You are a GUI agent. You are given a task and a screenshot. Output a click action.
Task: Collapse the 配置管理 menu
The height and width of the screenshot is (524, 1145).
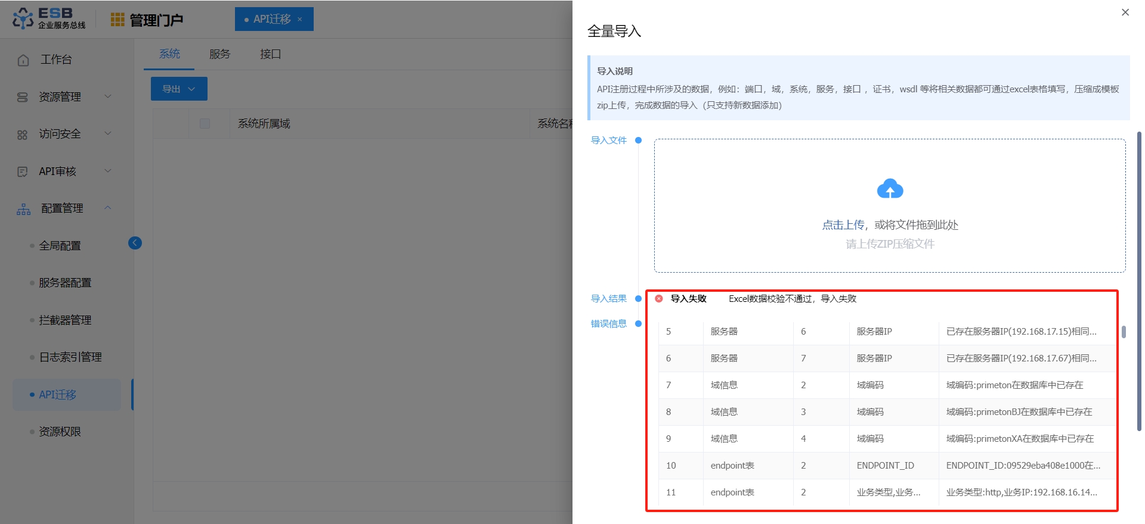click(108, 208)
